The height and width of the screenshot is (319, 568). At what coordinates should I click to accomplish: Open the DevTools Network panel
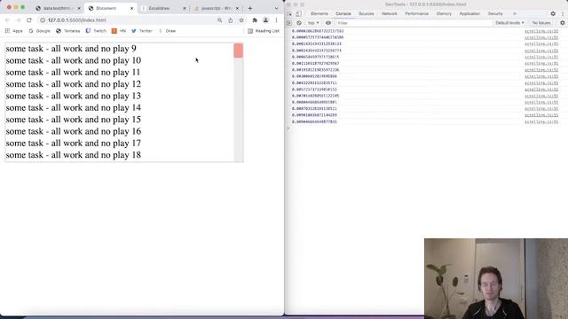pos(390,14)
